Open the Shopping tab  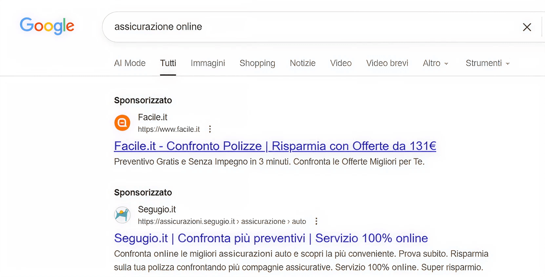click(x=257, y=63)
